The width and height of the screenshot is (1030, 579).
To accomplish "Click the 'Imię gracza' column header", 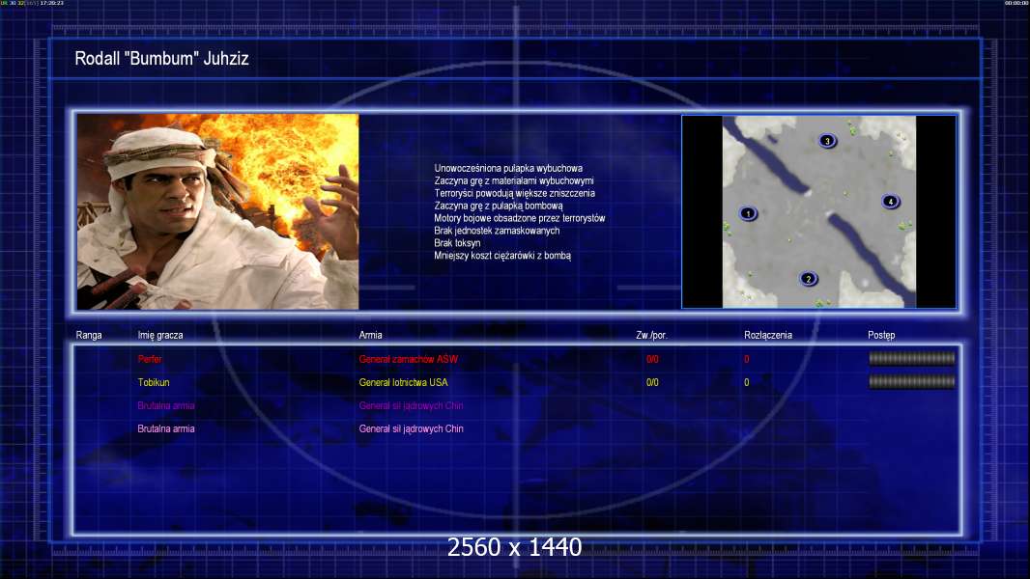I will 160,335.
